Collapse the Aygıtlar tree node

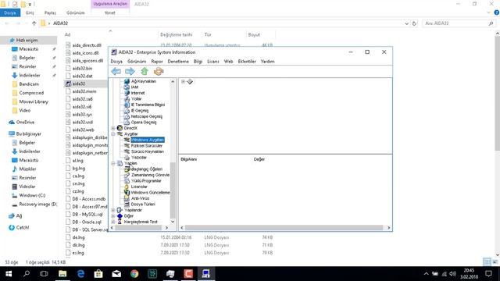(x=113, y=134)
